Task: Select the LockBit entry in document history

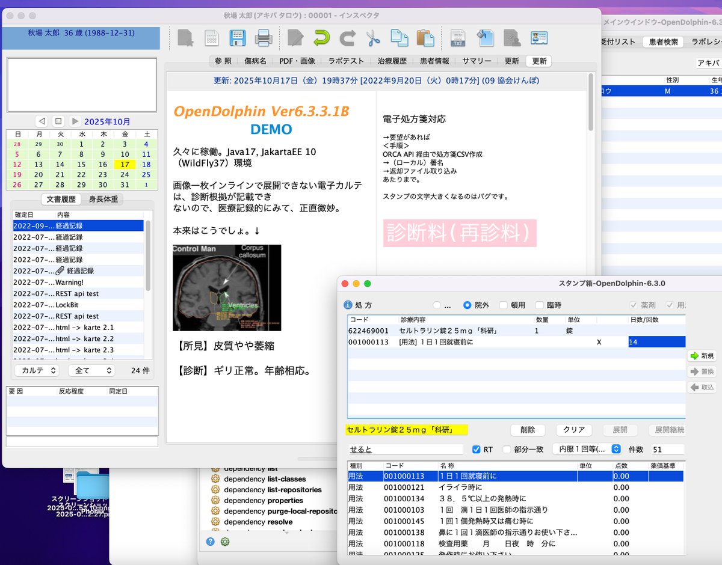Action: [78, 305]
